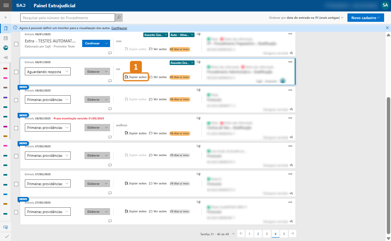Image resolution: width=391 pixels, height=241 pixels.
Task: Remove the Auto - Ativa tag from the first card
Action: (x=192, y=35)
